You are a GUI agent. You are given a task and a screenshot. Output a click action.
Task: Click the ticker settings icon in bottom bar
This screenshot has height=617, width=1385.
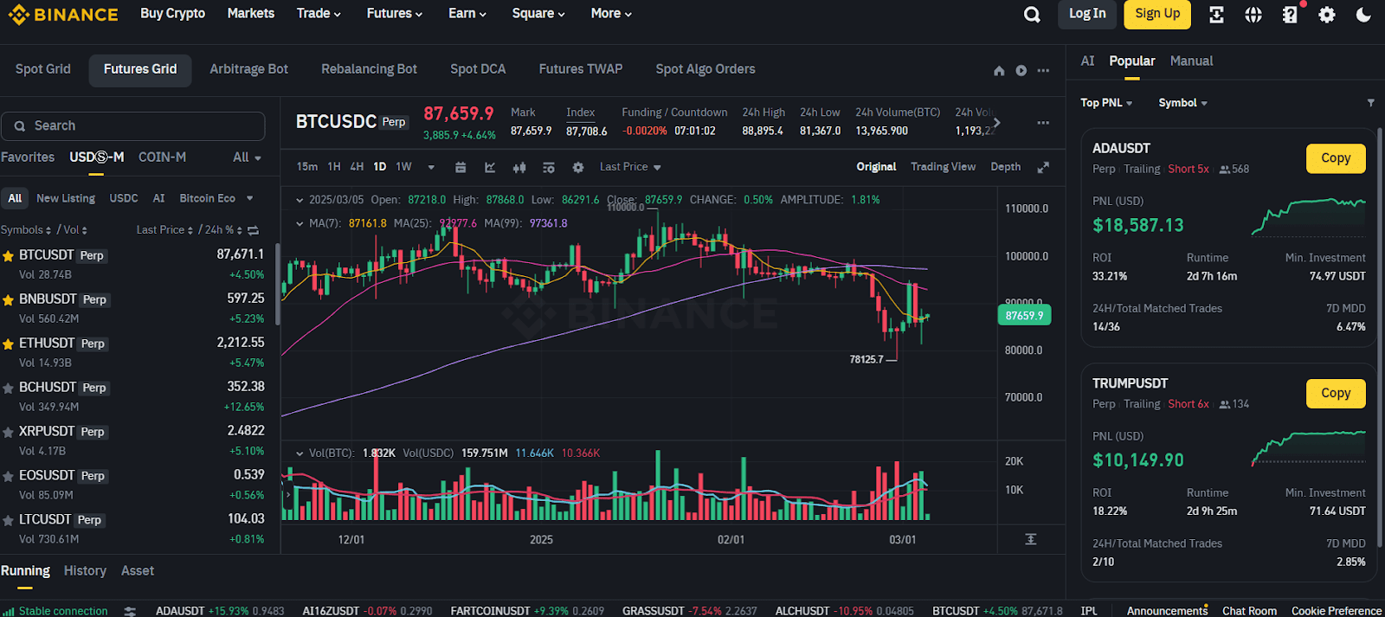(x=130, y=611)
